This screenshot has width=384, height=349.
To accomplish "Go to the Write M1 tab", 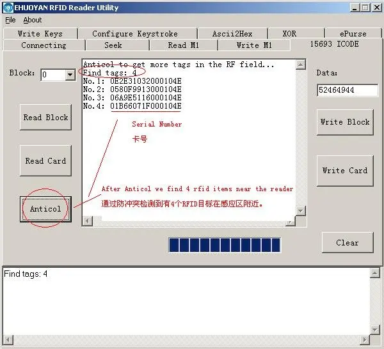I will pos(254,45).
